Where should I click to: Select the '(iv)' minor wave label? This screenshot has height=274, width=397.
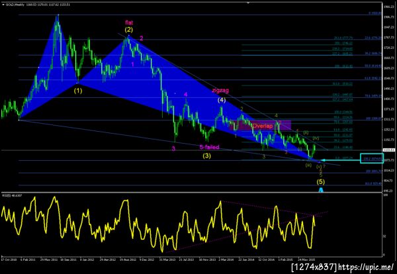point(316,138)
